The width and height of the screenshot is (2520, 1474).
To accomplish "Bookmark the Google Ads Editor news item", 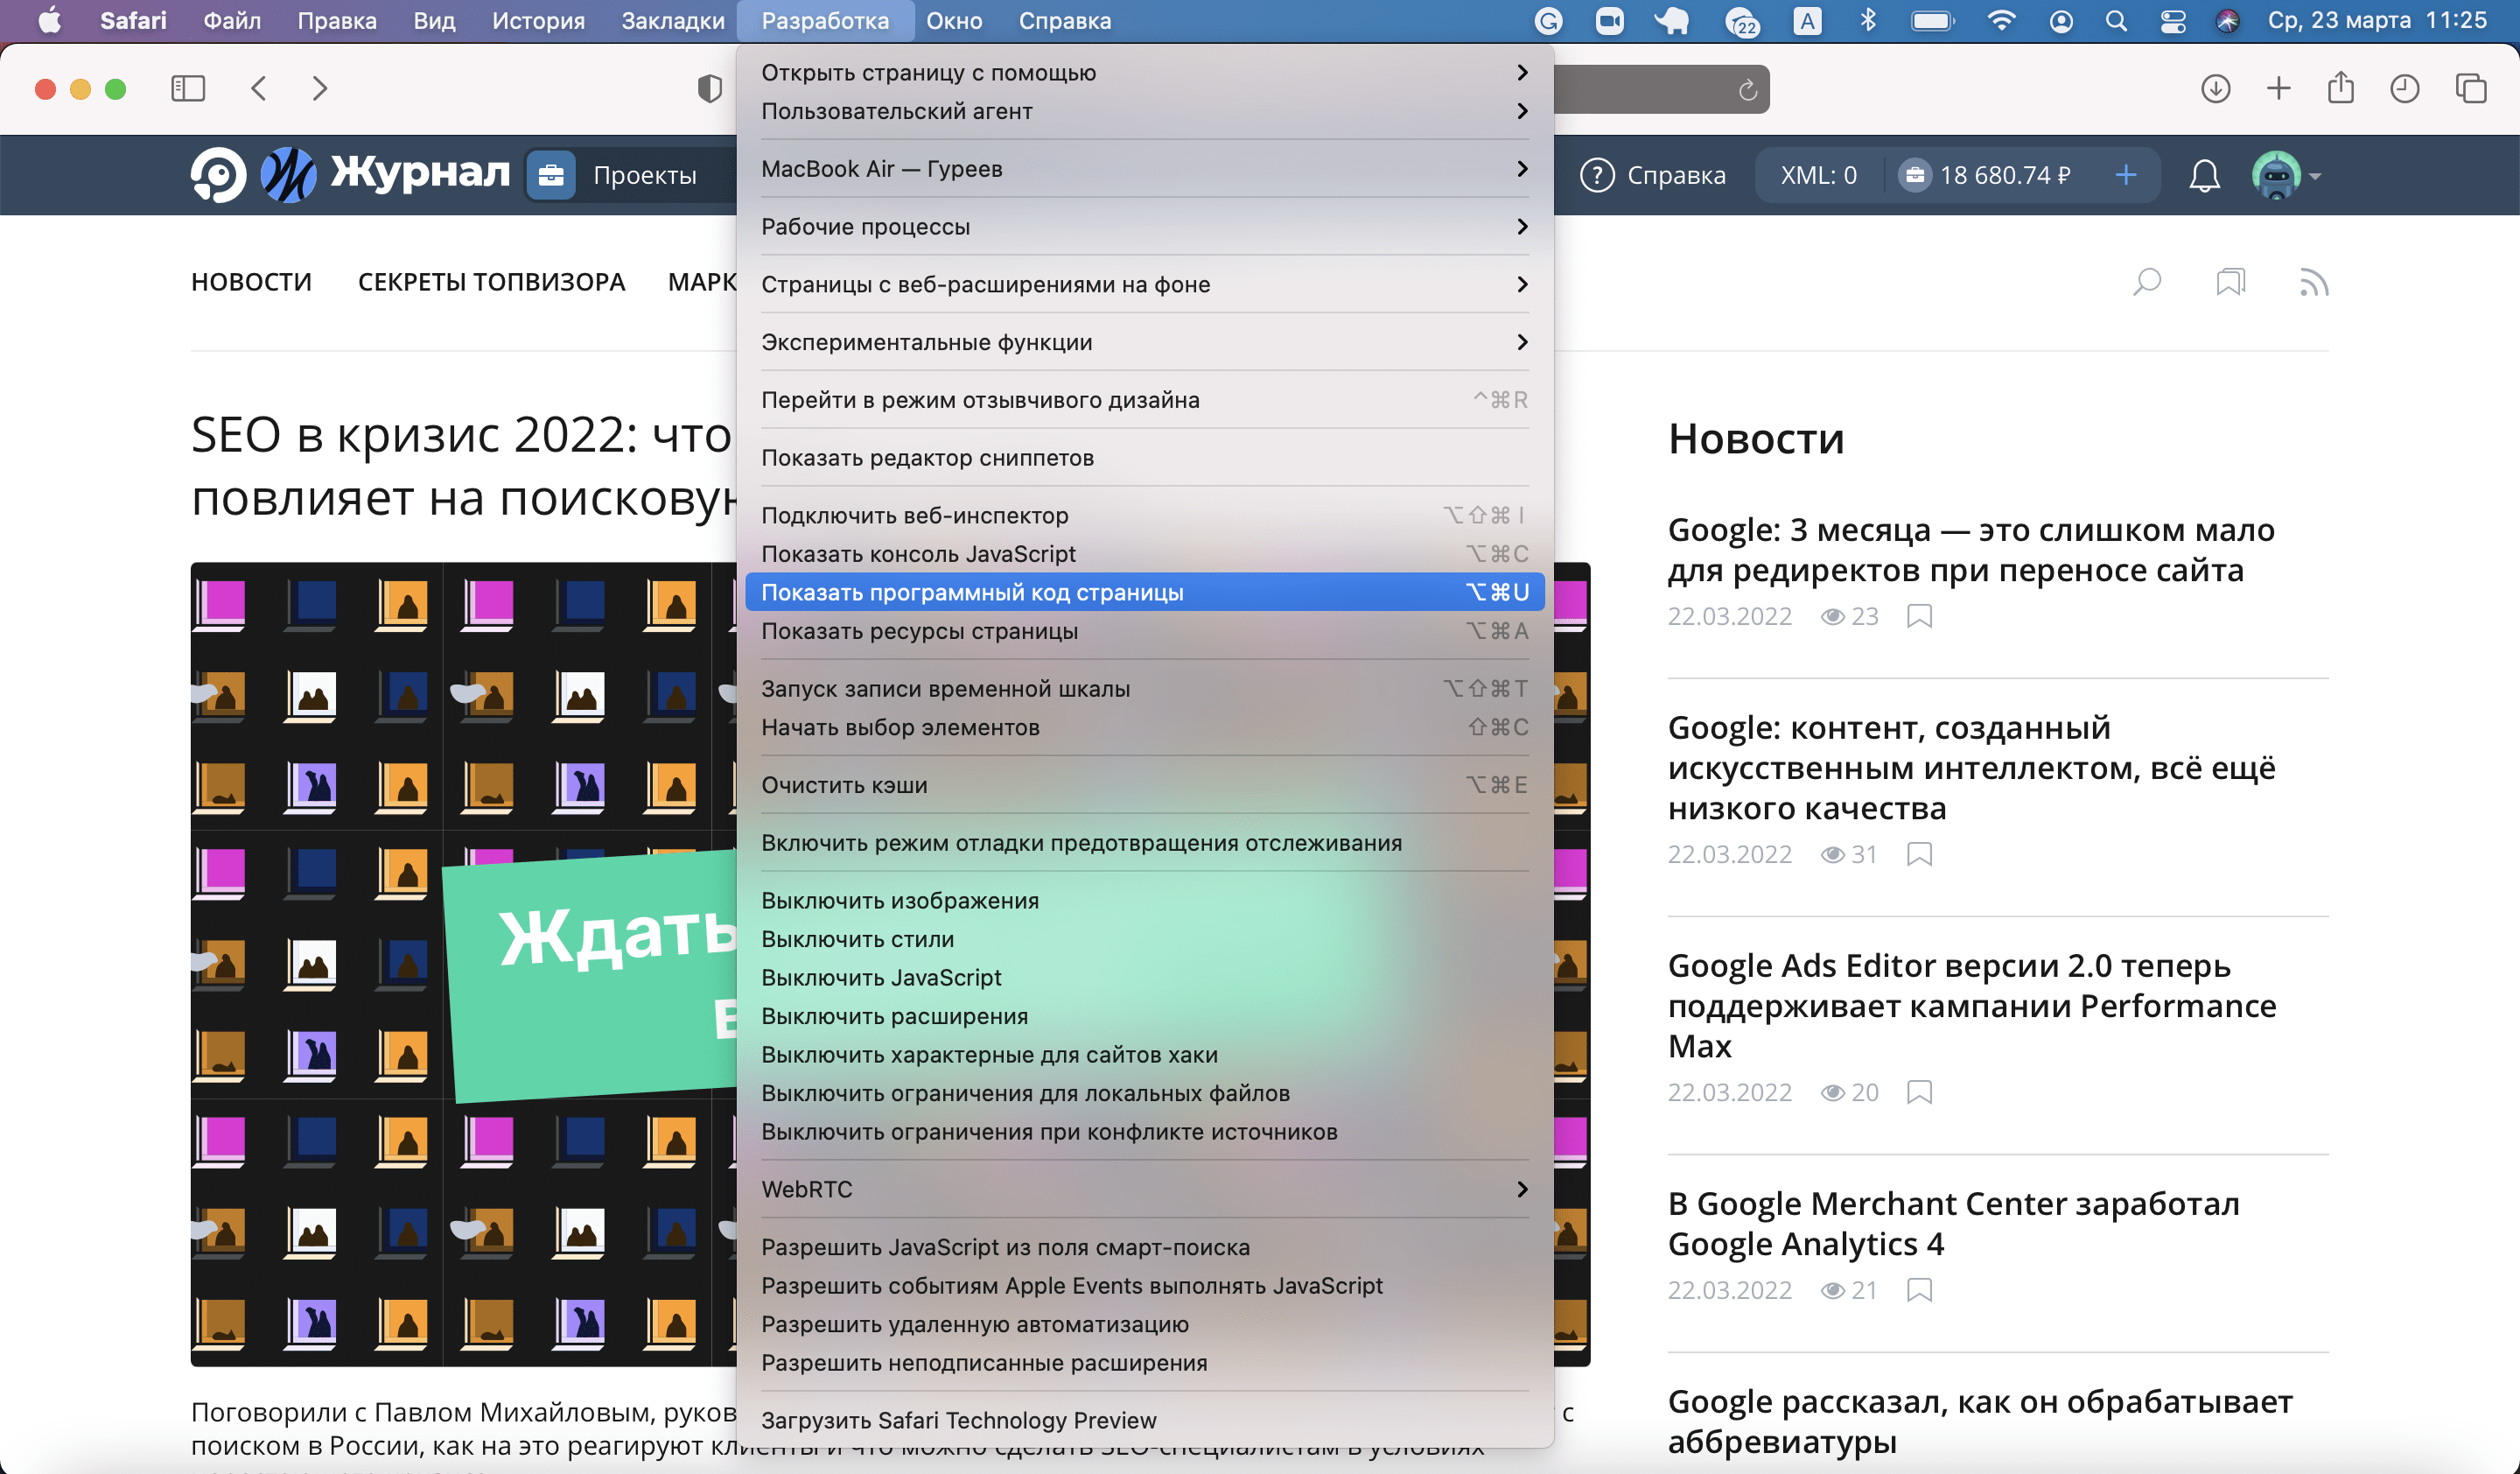I will pyautogui.click(x=1919, y=1092).
